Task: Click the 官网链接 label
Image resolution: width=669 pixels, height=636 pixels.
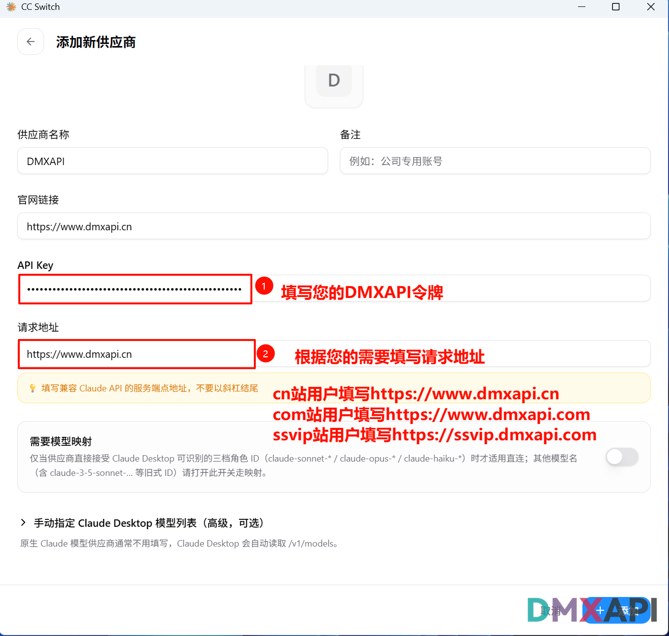Action: (39, 200)
